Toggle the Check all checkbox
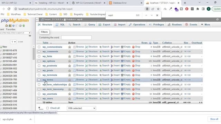The width and height of the screenshot is (221, 124). click(x=48, y=108)
